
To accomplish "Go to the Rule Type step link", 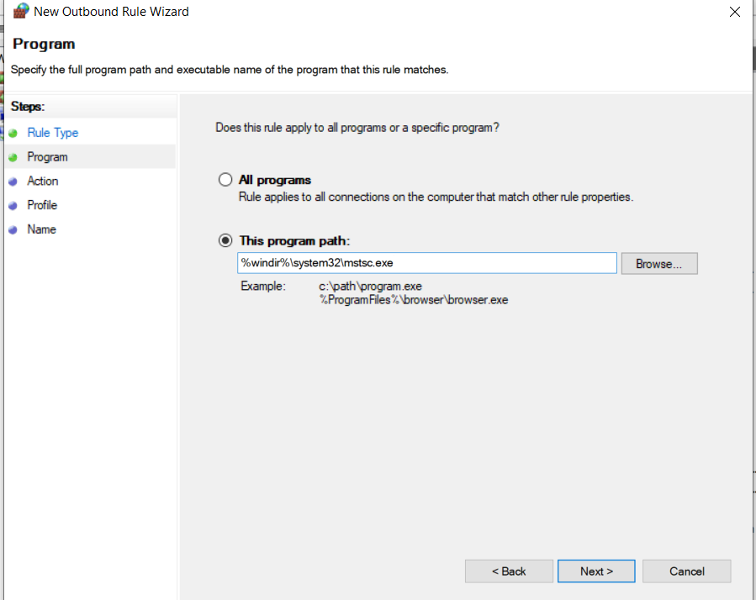I will pos(53,133).
